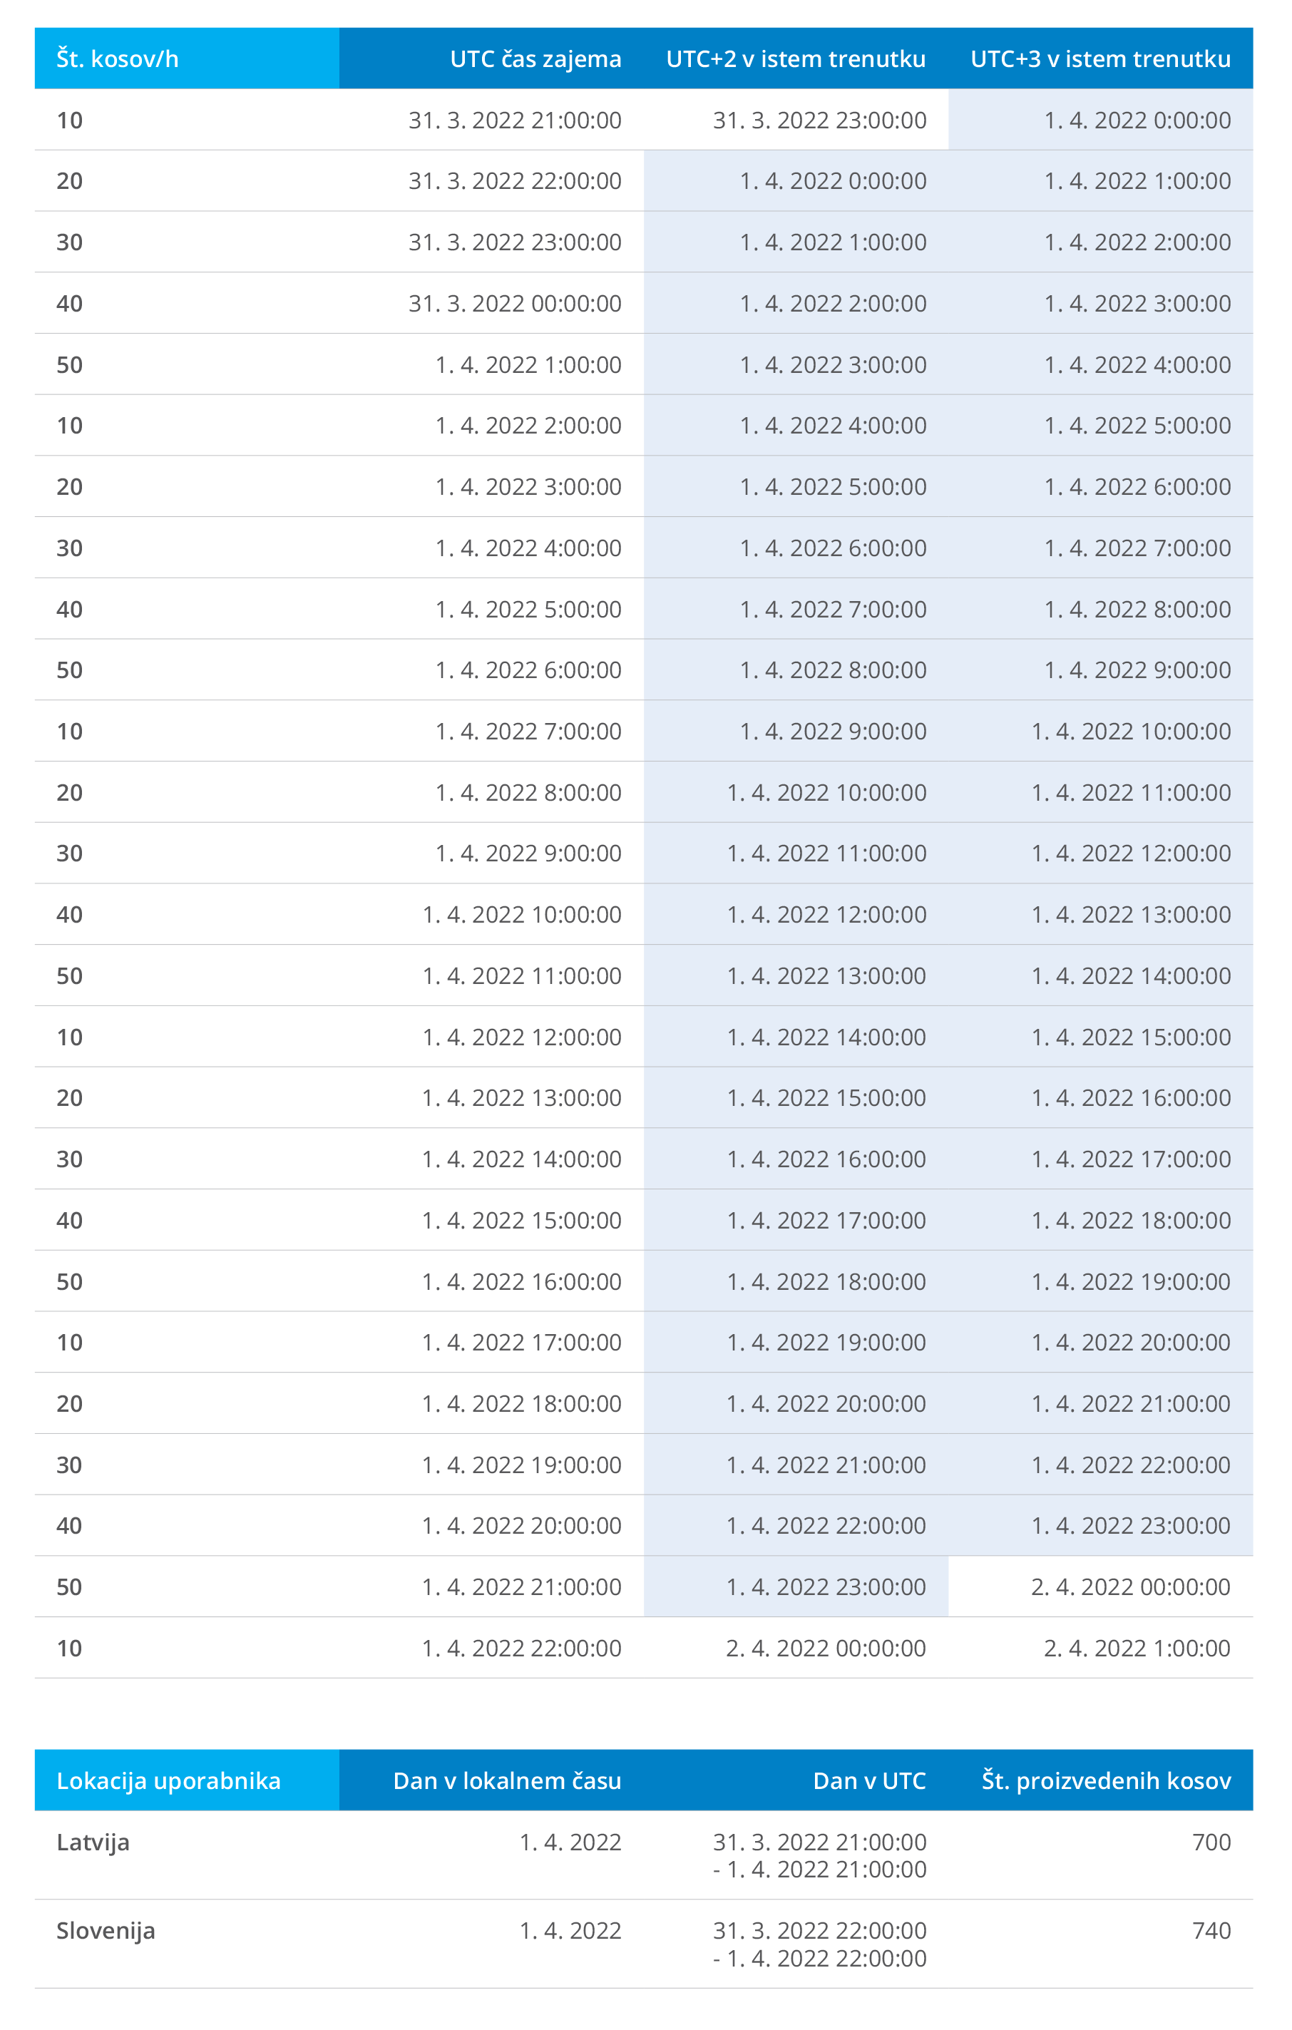Click the 'Št. kosov/h' column header
Screen dimensions: 1292x2030
117,59
